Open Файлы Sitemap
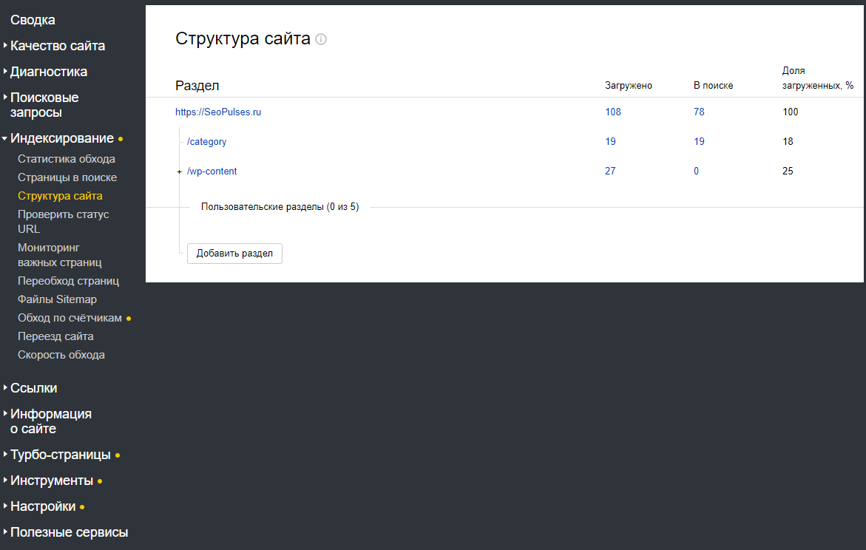 pos(57,299)
